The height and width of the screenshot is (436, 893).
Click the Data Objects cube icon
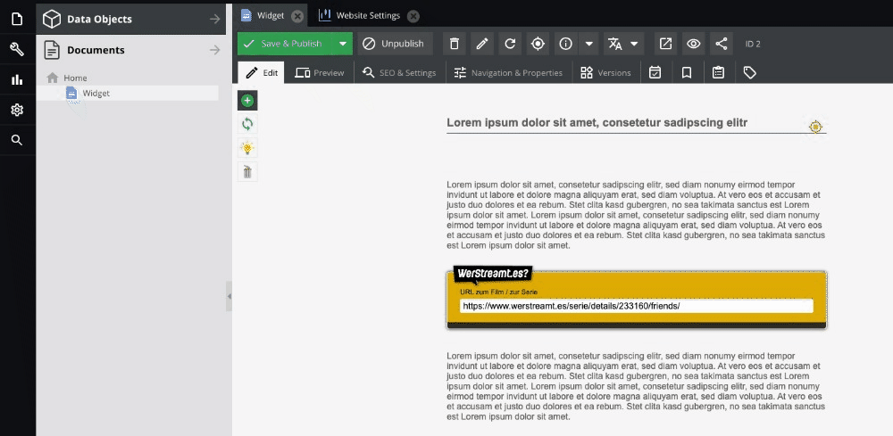point(52,20)
